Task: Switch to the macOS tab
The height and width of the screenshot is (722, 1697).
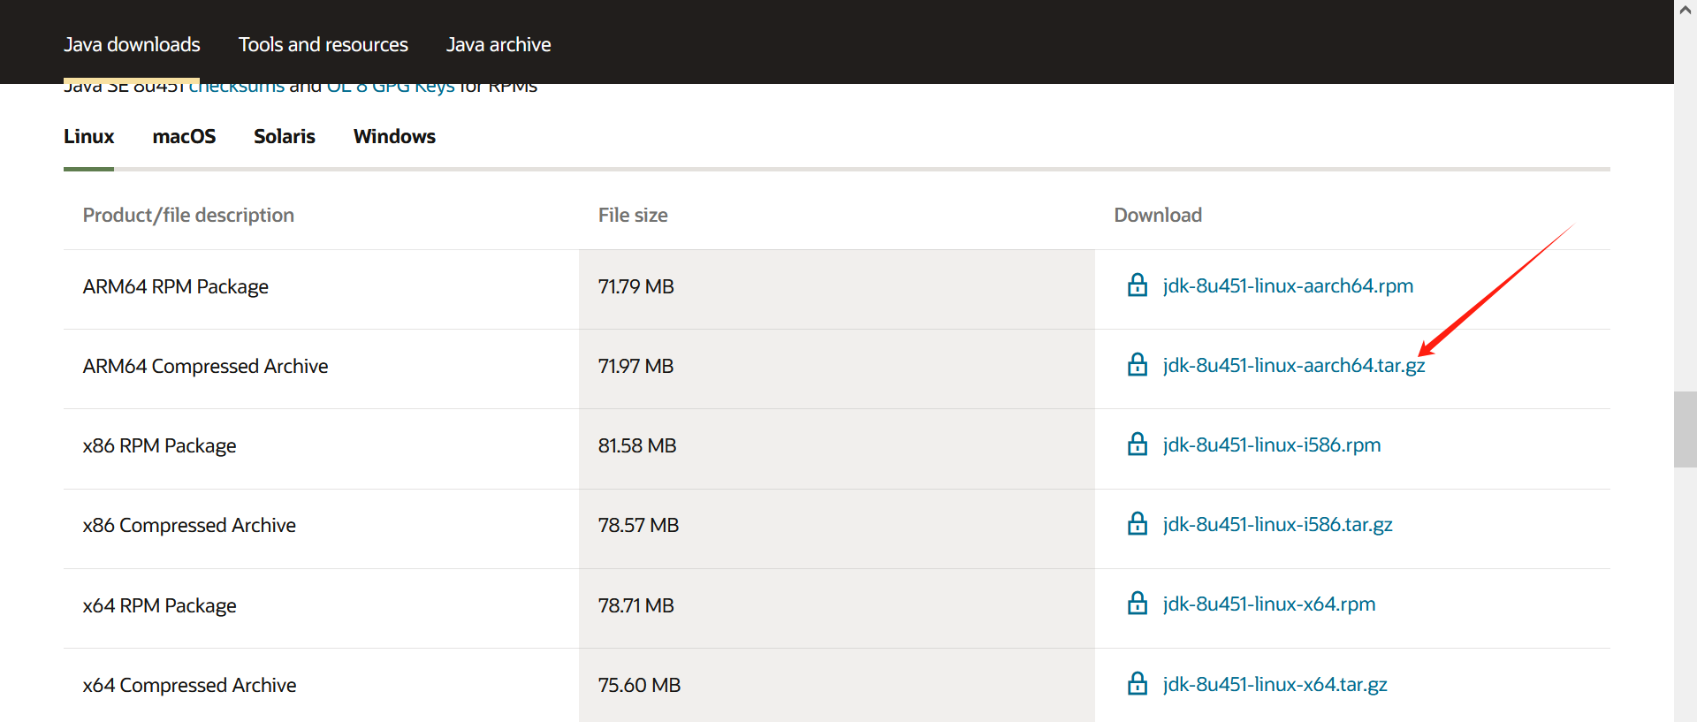Action: pos(184,136)
